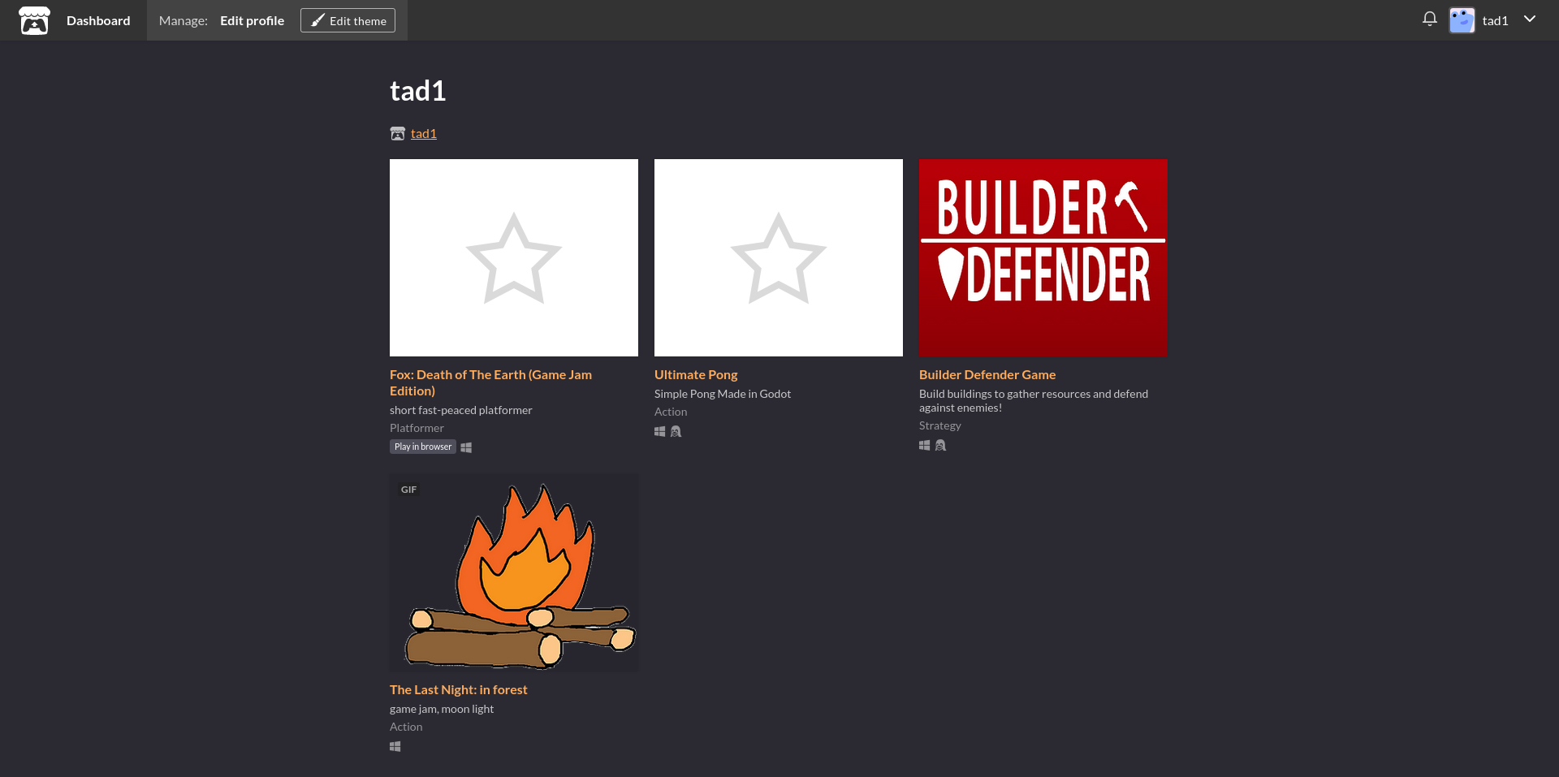Click itch.io icon beside tad1 link
This screenshot has height=777, width=1559.
click(x=397, y=134)
